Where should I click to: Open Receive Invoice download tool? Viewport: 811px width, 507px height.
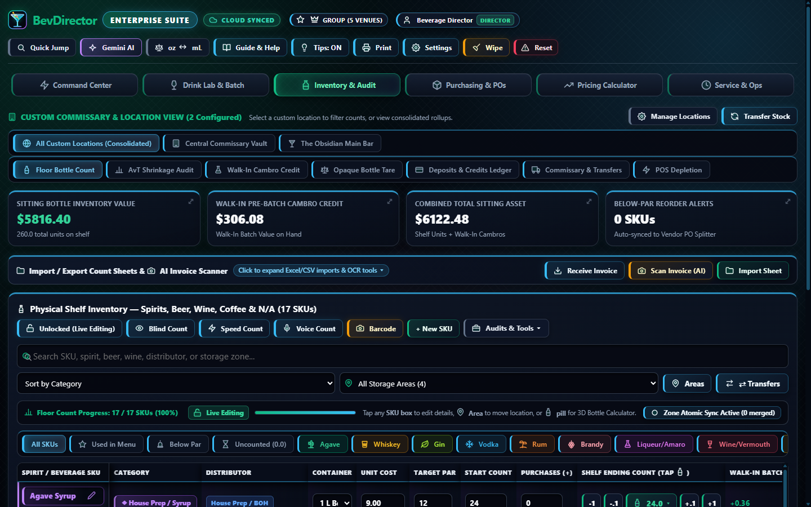[x=585, y=271]
